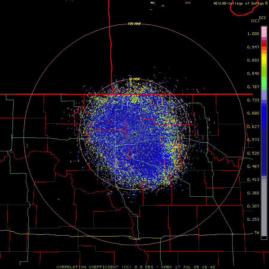Viewport: 269px width, 269px height.
Task: Select the 0.413 scale value
Action: coord(253,180)
